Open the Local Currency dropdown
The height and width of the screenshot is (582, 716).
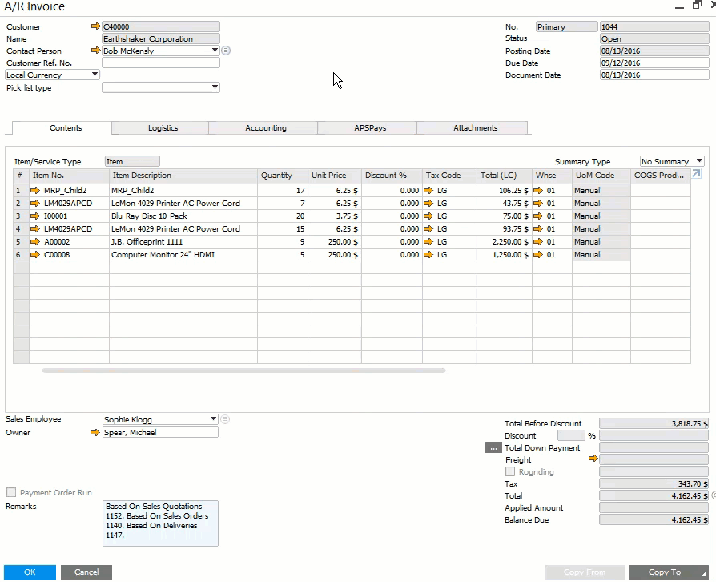pyautogui.click(x=95, y=75)
